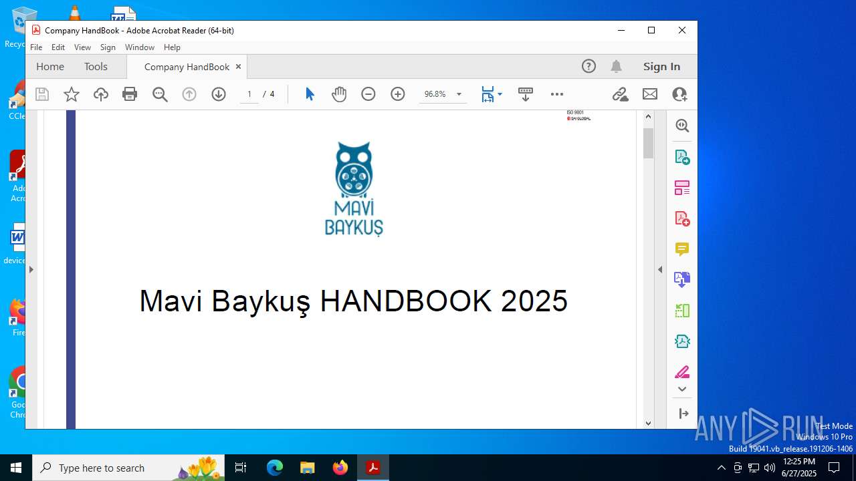Customize tools pane arrow at bottom

tap(683, 414)
